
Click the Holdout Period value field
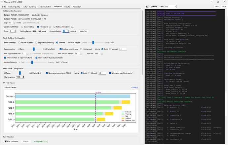pos(65,31)
